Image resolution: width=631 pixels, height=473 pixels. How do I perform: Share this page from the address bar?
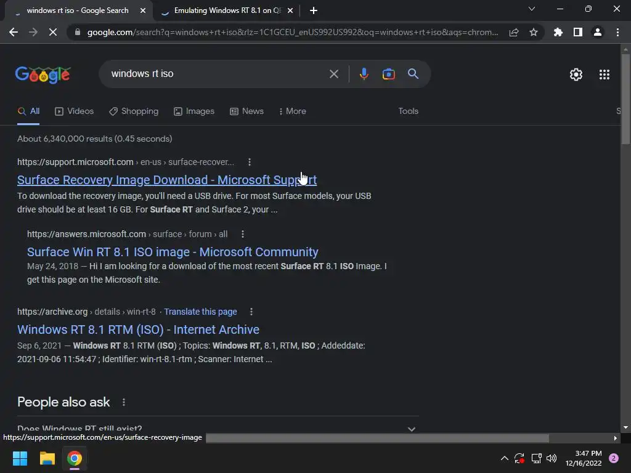click(514, 32)
